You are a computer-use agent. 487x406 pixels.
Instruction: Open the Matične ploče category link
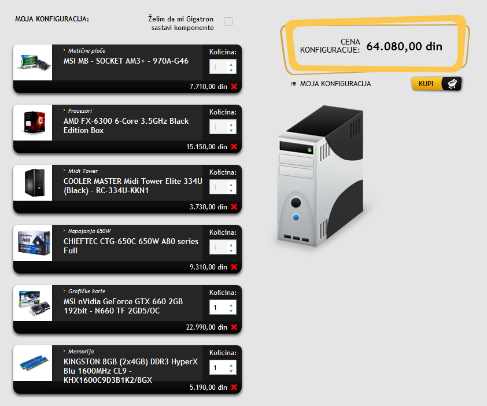point(87,51)
